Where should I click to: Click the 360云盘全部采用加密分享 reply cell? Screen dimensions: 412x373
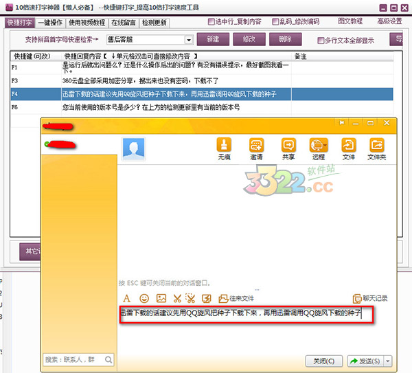pyautogui.click(x=176, y=81)
